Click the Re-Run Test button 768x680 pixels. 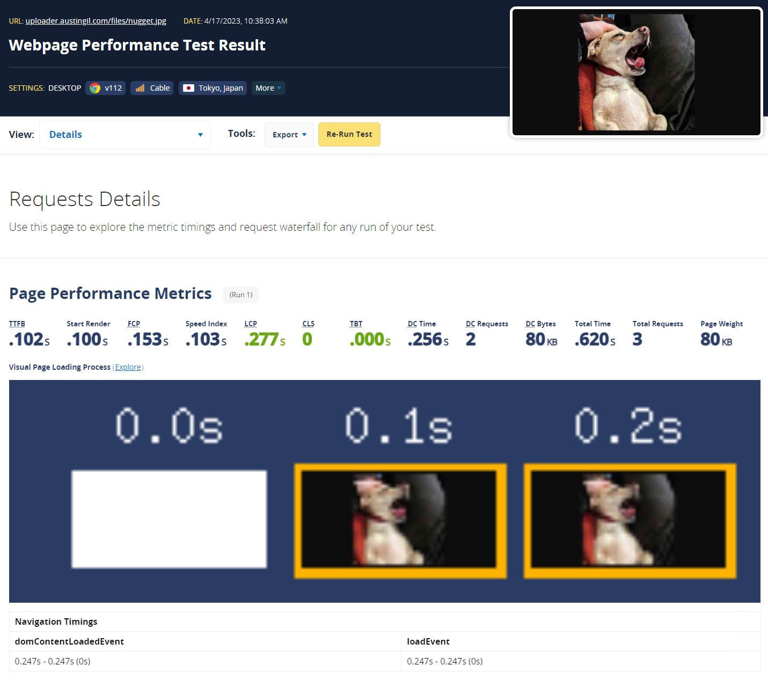click(349, 135)
